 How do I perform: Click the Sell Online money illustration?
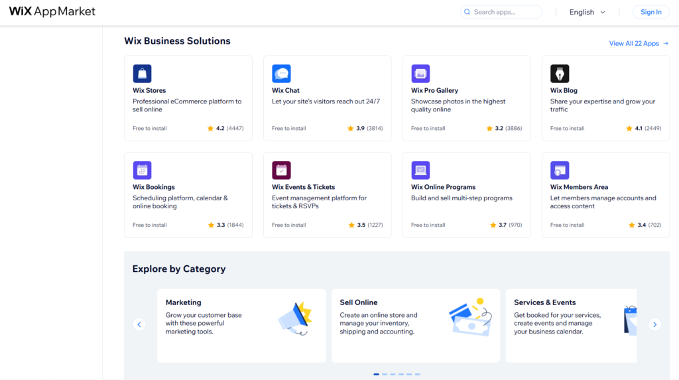click(470, 317)
